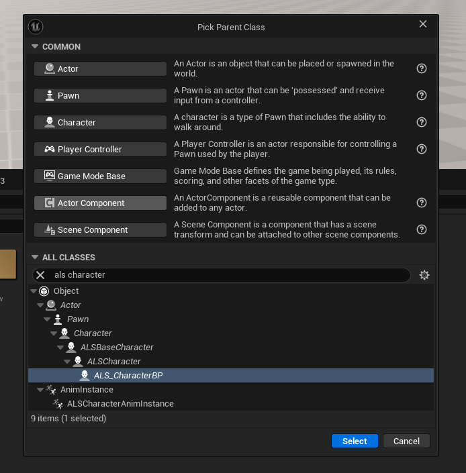This screenshot has height=473, width=466.
Task: Choose Game Mode Base as parent class
Action: [100, 176]
